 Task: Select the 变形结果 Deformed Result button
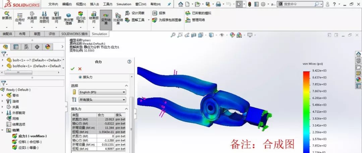106,18
